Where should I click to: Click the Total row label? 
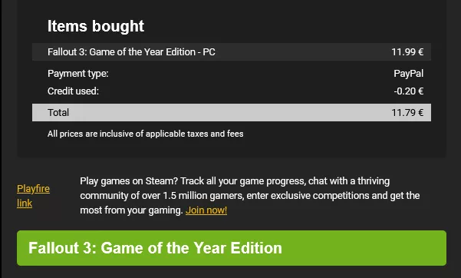pyautogui.click(x=58, y=112)
